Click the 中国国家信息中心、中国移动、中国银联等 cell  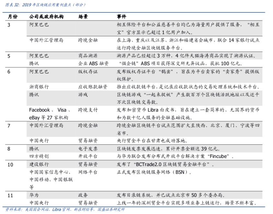tap(51, 180)
